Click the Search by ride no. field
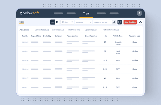The width and height of the screenshot is (161, 105). (x=102, y=22)
